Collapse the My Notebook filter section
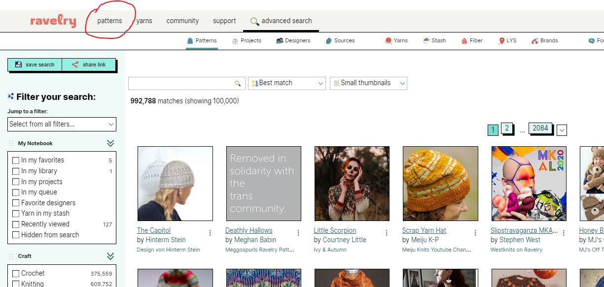Viewport: 604px width, 287px height. point(110,143)
